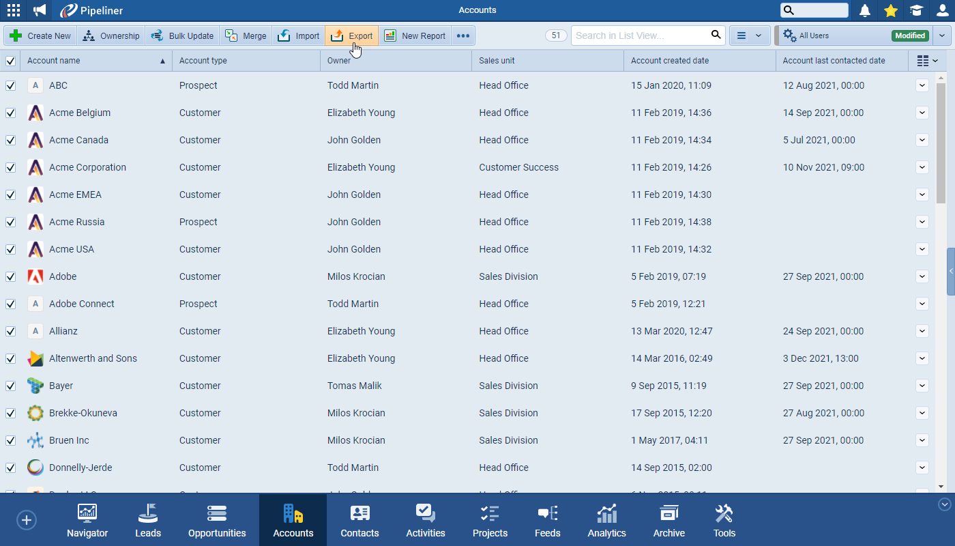Click the three-dots more actions icon
955x546 pixels.
click(x=463, y=36)
